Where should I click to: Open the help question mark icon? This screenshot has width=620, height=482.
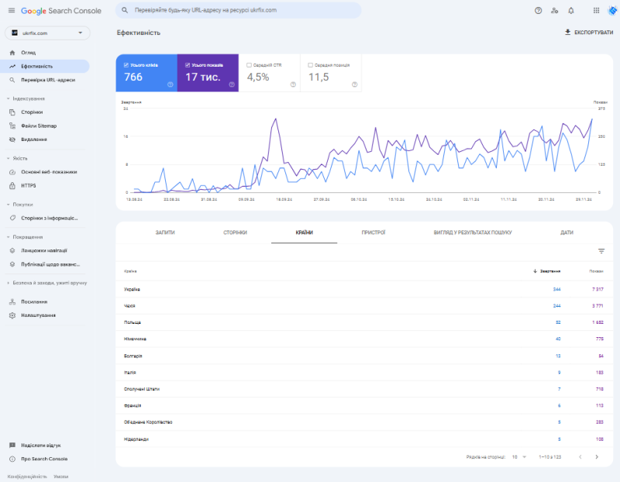(539, 10)
